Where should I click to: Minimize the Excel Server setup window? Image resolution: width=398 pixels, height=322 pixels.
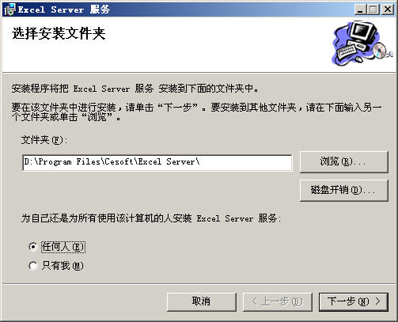click(x=360, y=9)
